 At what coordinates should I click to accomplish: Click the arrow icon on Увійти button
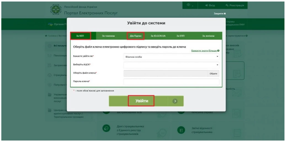175,101
